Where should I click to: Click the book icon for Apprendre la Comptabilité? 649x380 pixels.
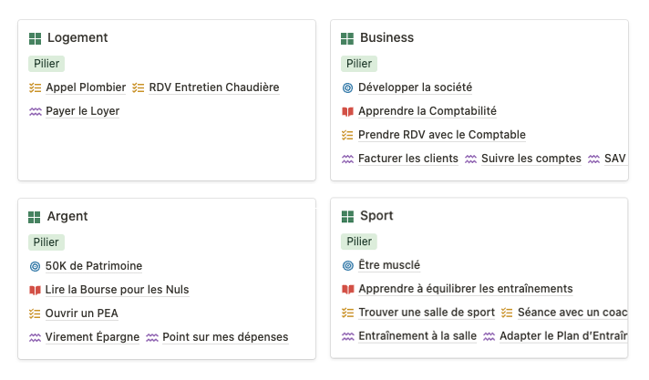point(347,112)
